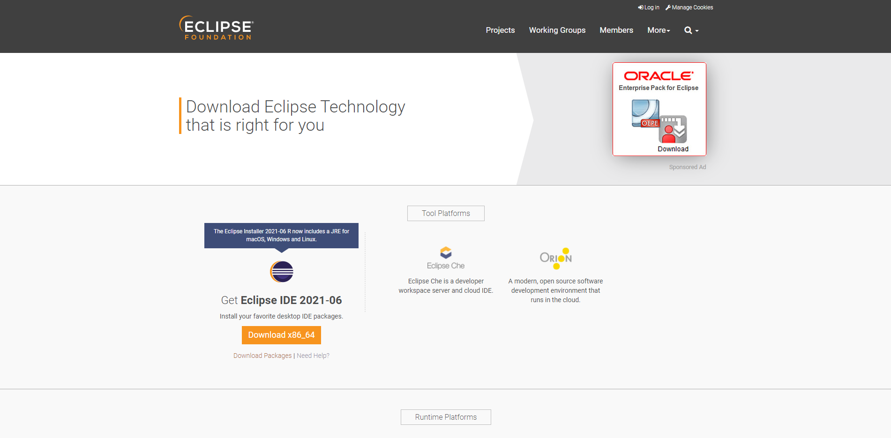The height and width of the screenshot is (438, 891).
Task: Click the Oracle Enterprise Pack ad
Action: [659, 109]
